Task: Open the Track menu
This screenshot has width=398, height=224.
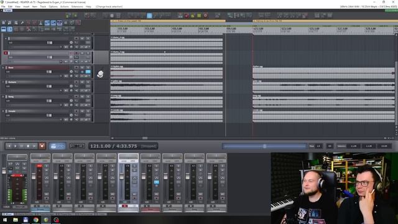Action: coord(43,7)
